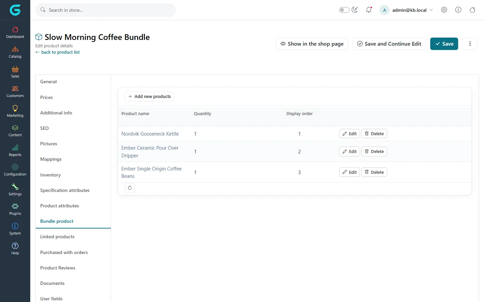View Reports from the sidebar
The height and width of the screenshot is (302, 484).
15,151
